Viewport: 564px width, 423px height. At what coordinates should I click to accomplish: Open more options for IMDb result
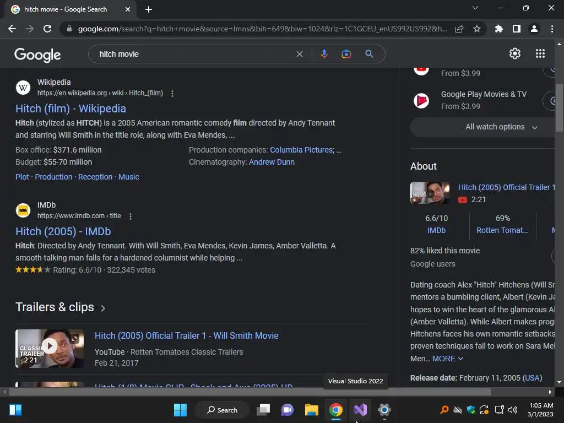click(x=131, y=216)
